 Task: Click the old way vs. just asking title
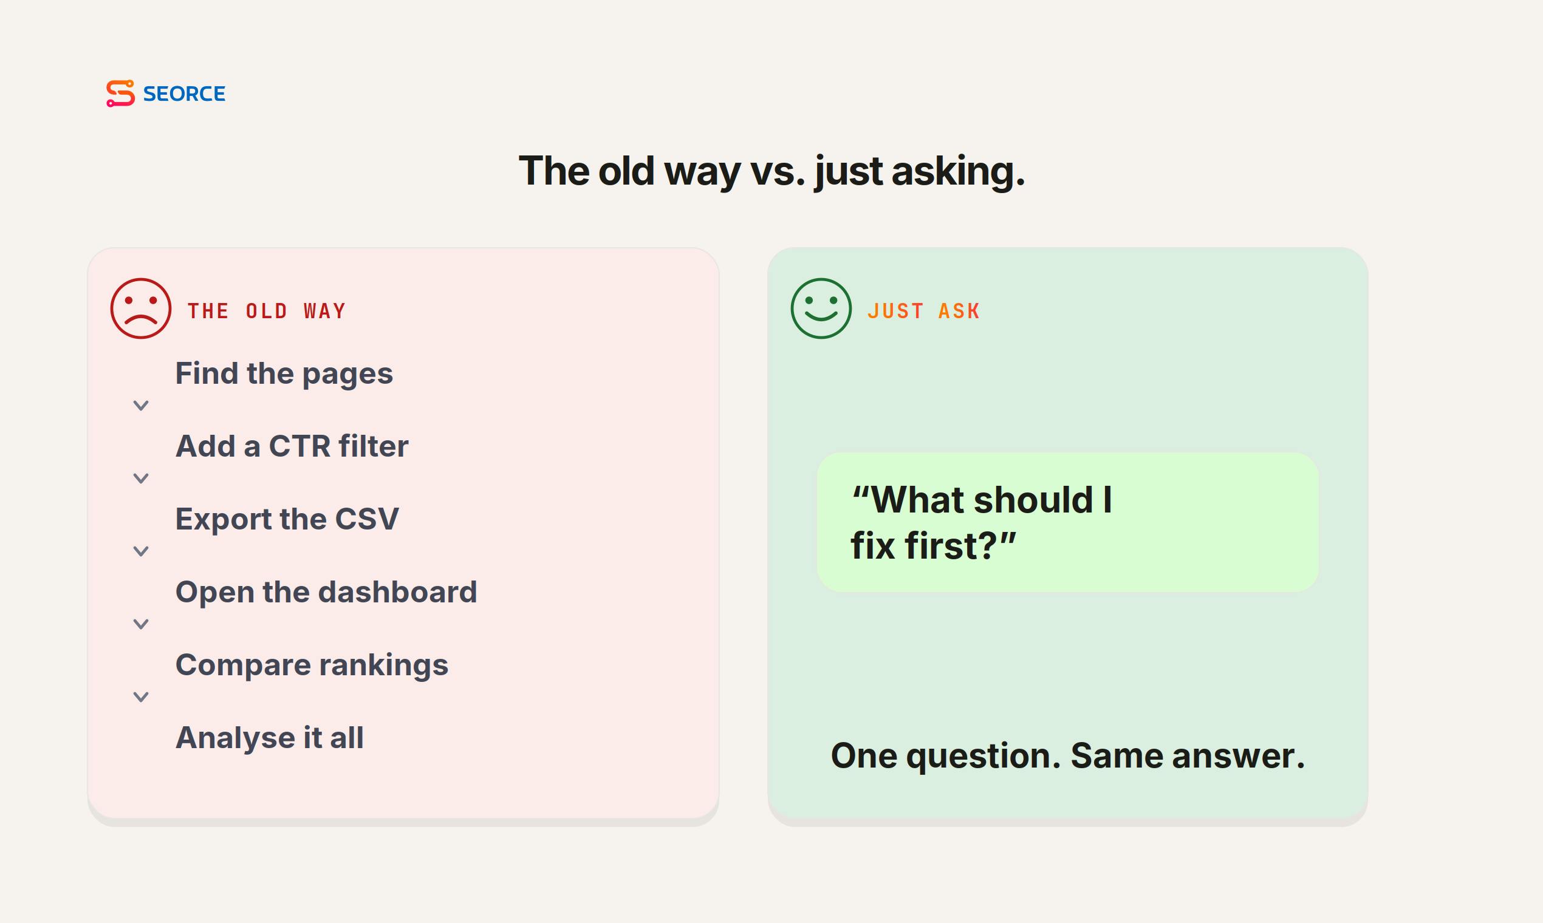point(771,171)
